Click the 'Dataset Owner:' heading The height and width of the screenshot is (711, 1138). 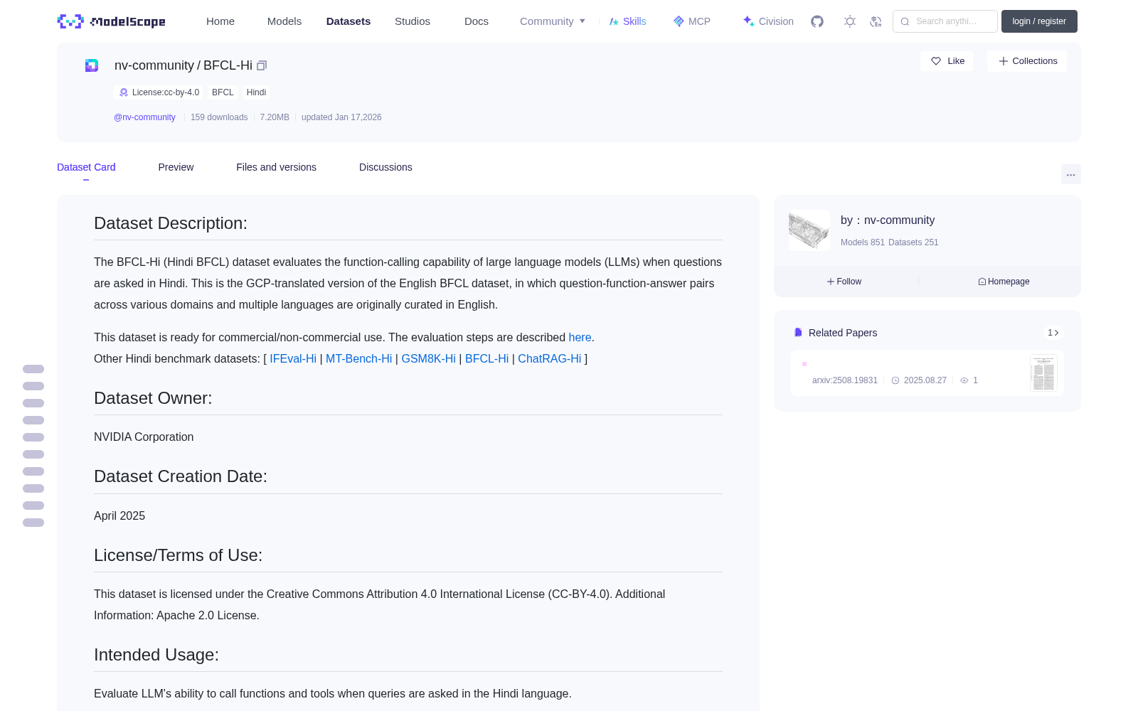pos(153,398)
